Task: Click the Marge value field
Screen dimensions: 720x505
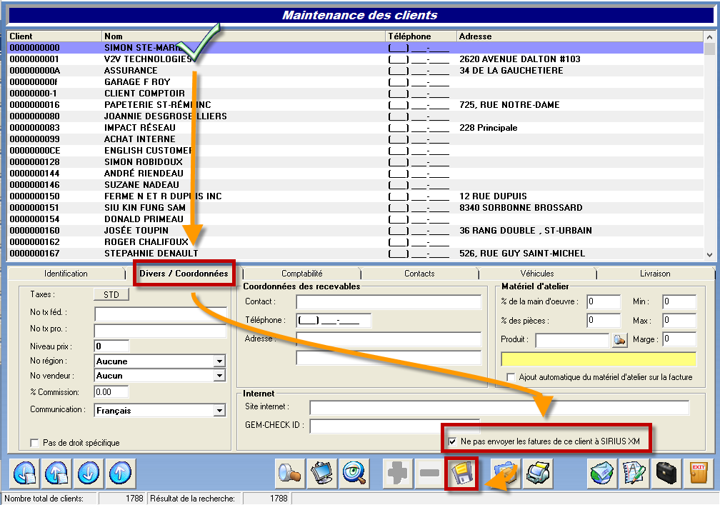Action: [x=679, y=339]
